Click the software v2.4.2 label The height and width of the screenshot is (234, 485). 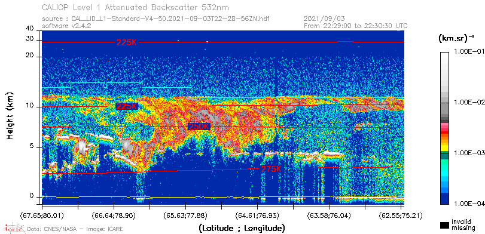pyautogui.click(x=66, y=26)
